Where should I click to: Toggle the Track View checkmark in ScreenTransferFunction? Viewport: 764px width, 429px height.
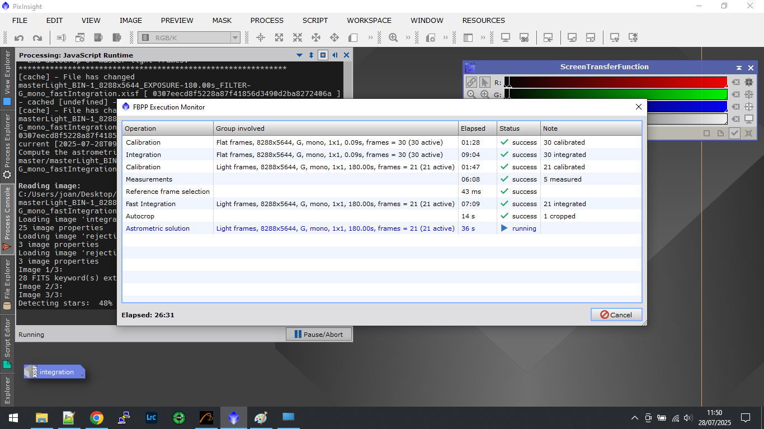[734, 133]
